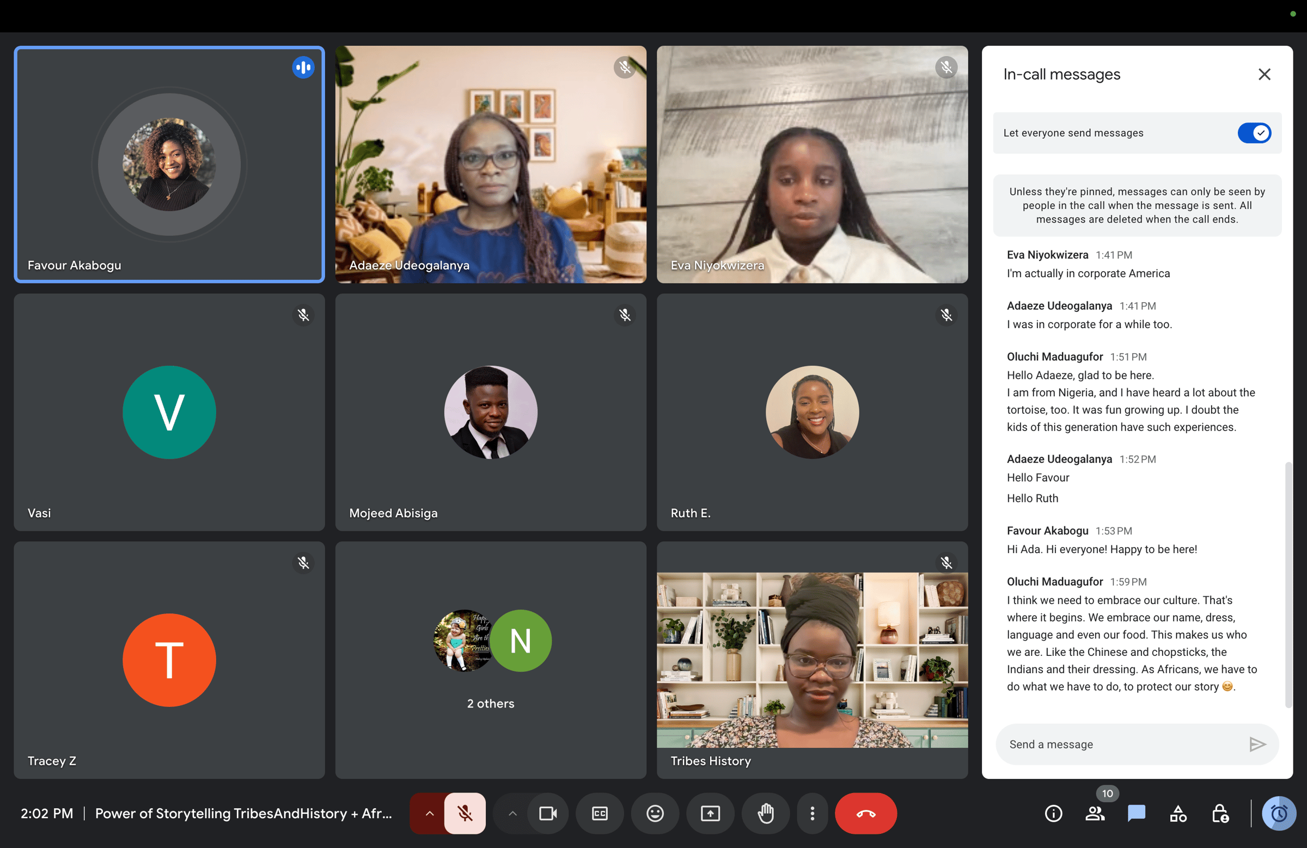Open the Activities icon
This screenshot has height=848, width=1307.
pos(1178,813)
